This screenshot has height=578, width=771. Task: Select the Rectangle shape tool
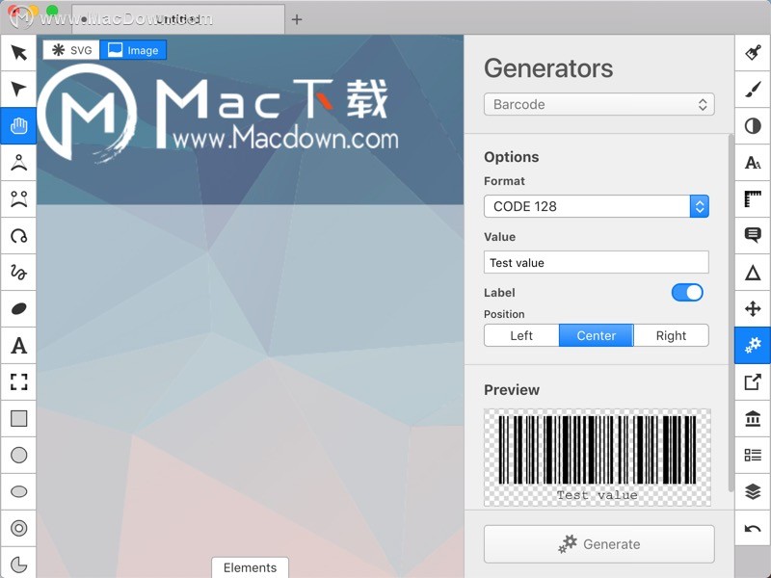point(18,419)
